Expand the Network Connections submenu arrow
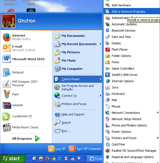The width and height of the screenshot is (160, 163). point(158,113)
